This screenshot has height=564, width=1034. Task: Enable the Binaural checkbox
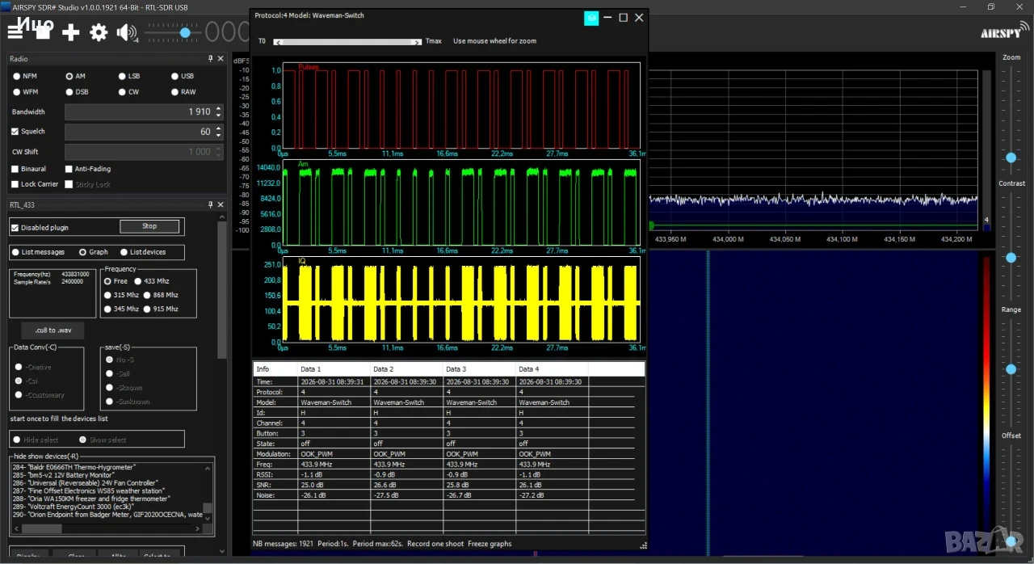click(x=15, y=169)
